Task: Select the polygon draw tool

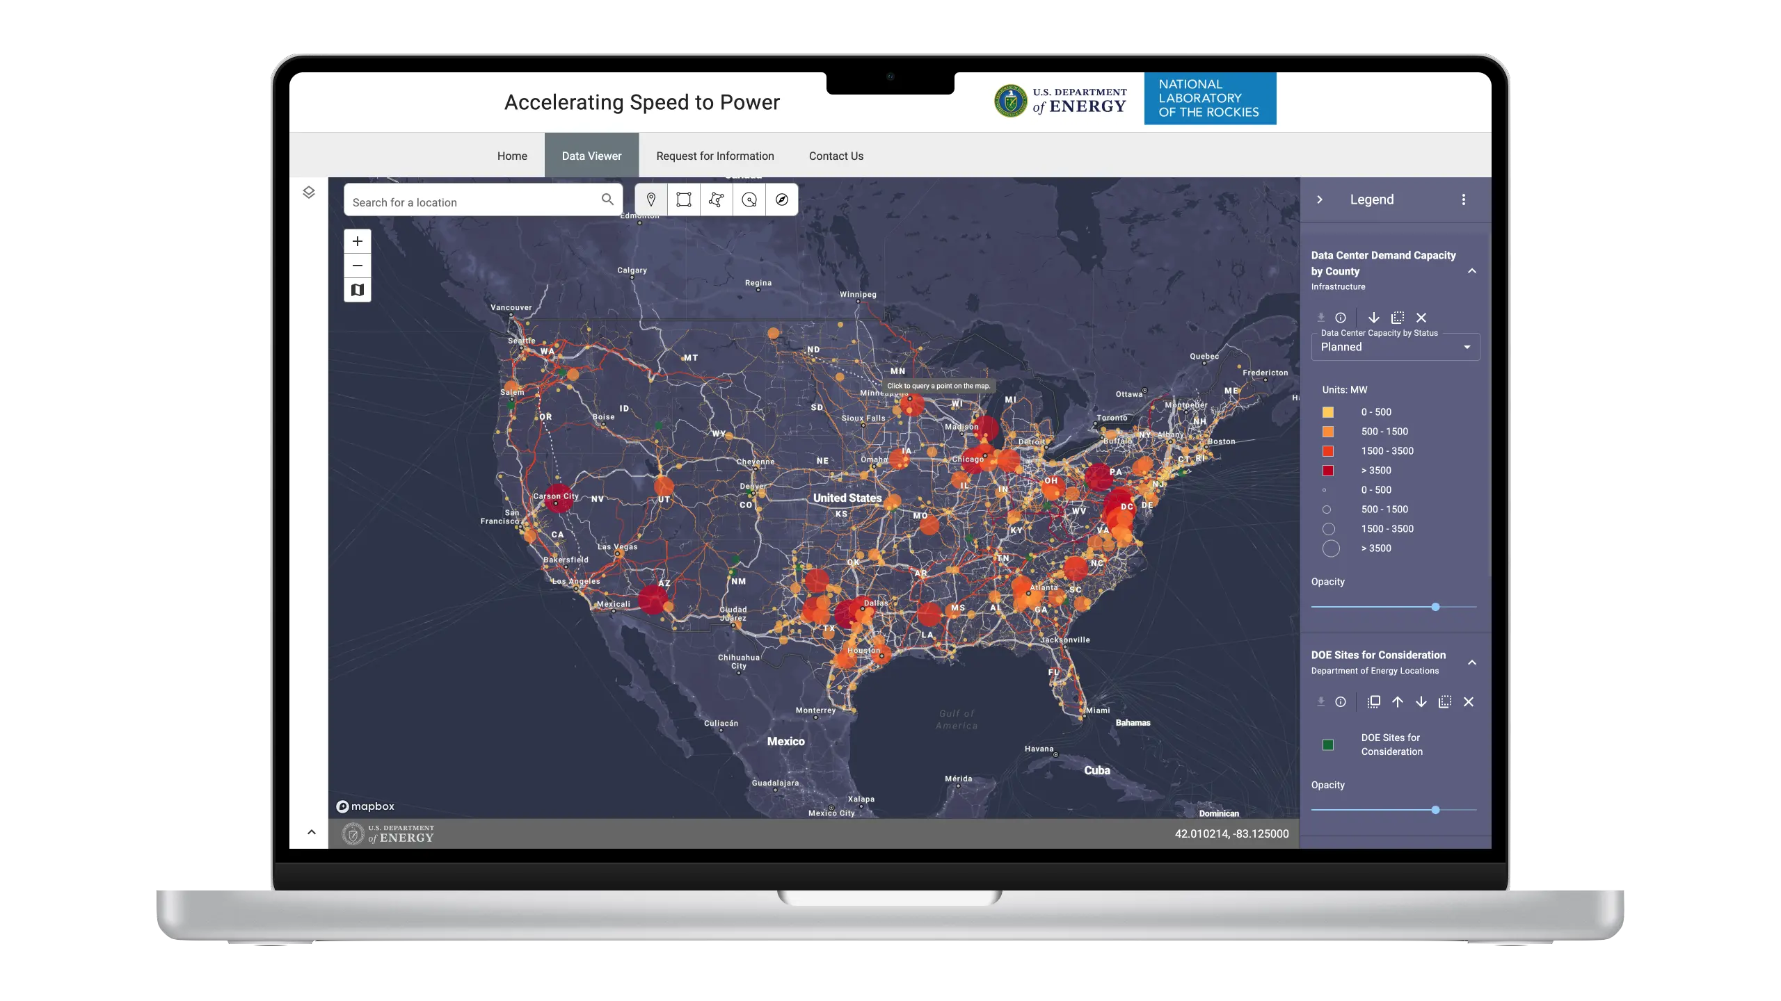Action: (x=717, y=200)
